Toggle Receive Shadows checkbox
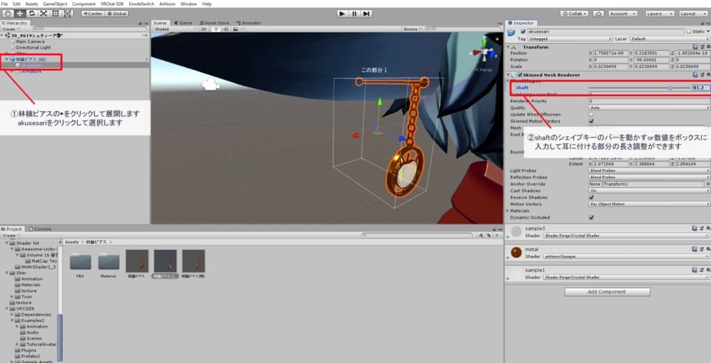The height and width of the screenshot is (363, 711). point(591,197)
